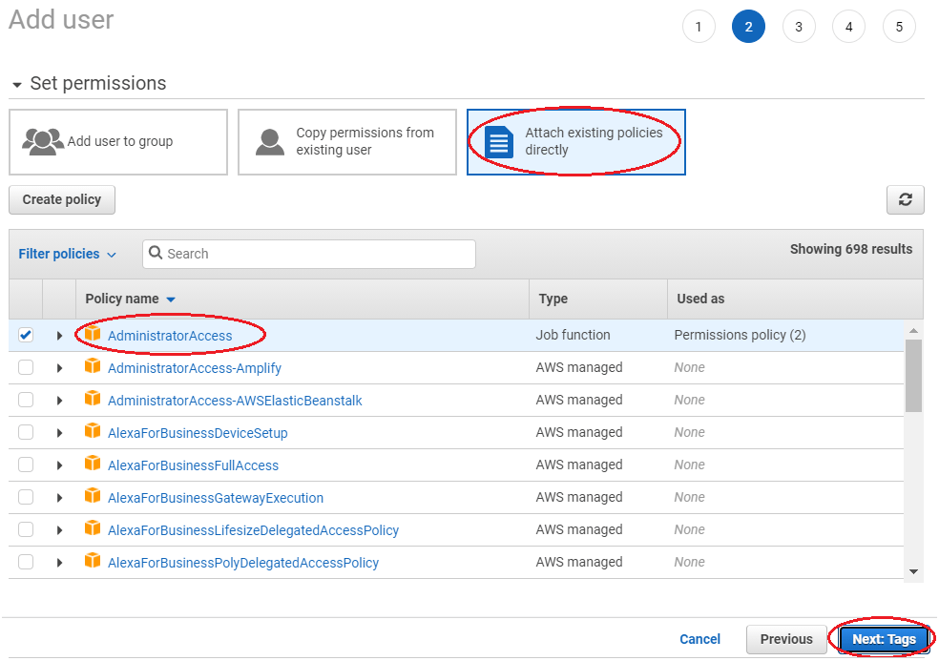939x661 pixels.
Task: Sort by Policy name column arrow
Action: coord(171,300)
